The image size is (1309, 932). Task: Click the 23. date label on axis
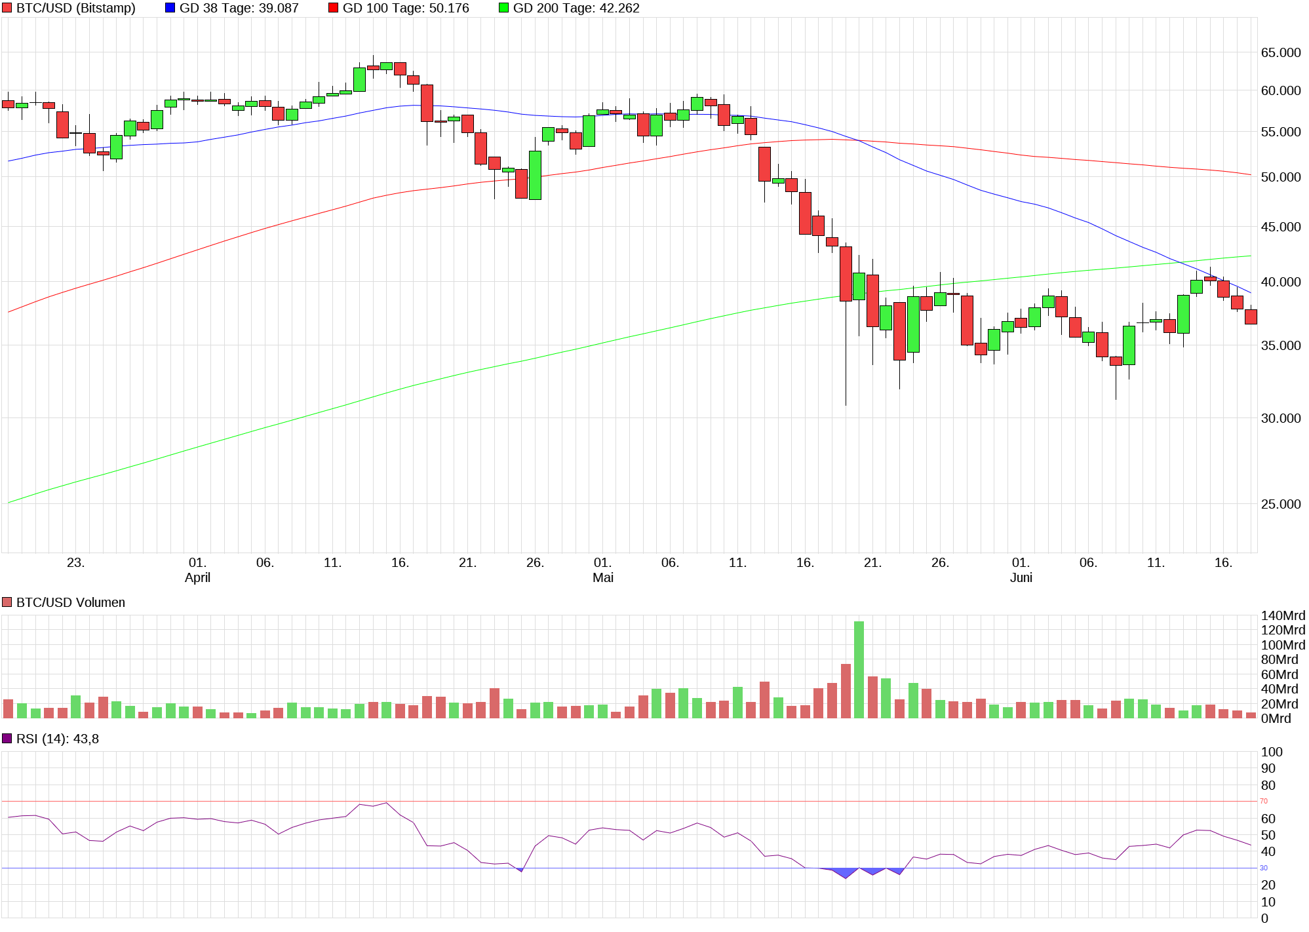[75, 562]
